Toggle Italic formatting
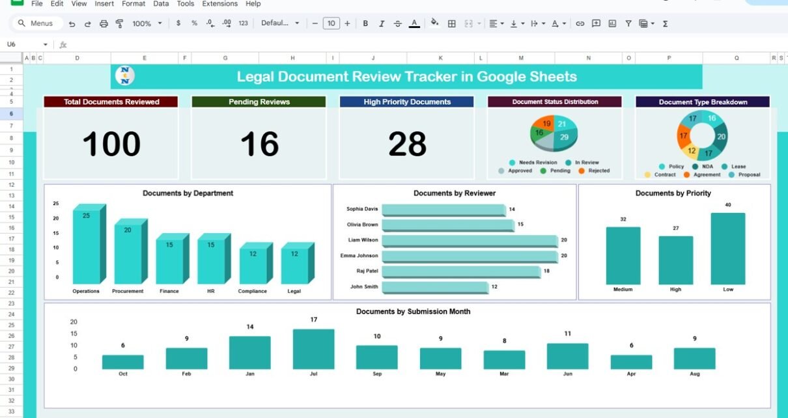Screen dimensions: 788x418 tap(382, 23)
